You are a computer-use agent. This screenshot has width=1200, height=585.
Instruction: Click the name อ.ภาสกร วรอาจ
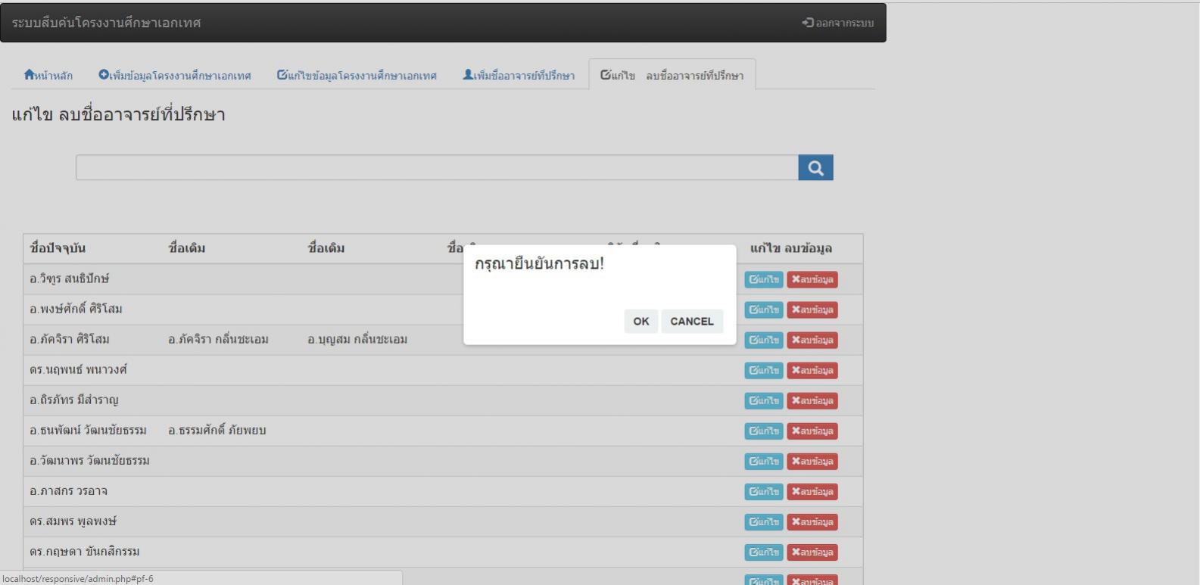click(68, 490)
